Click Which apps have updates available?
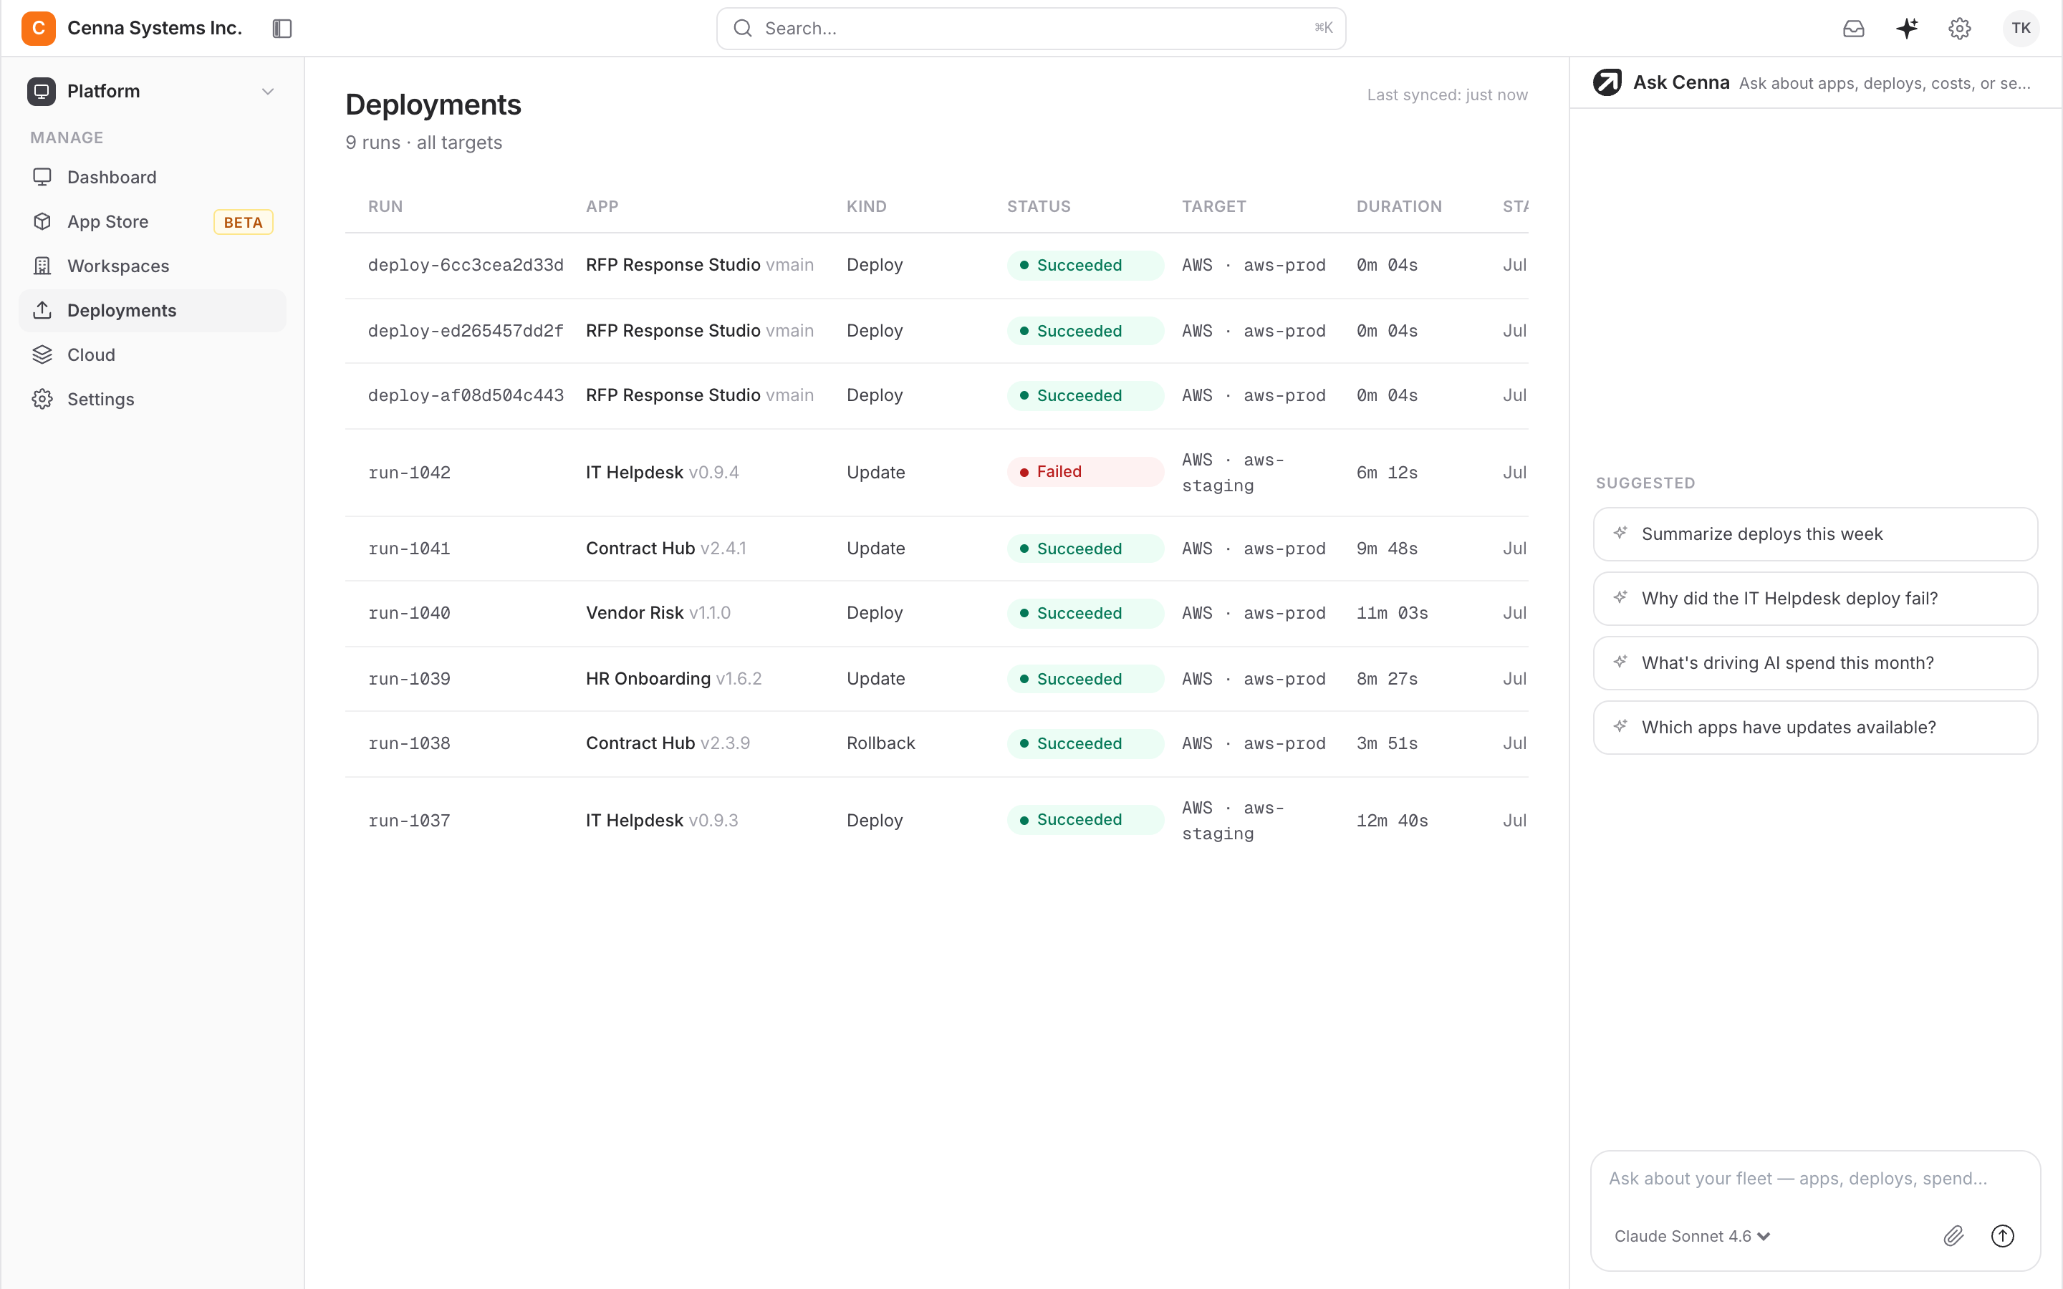The height and width of the screenshot is (1289, 2063). click(x=1815, y=727)
